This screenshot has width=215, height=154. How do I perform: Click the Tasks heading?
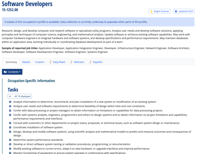(x=13, y=90)
